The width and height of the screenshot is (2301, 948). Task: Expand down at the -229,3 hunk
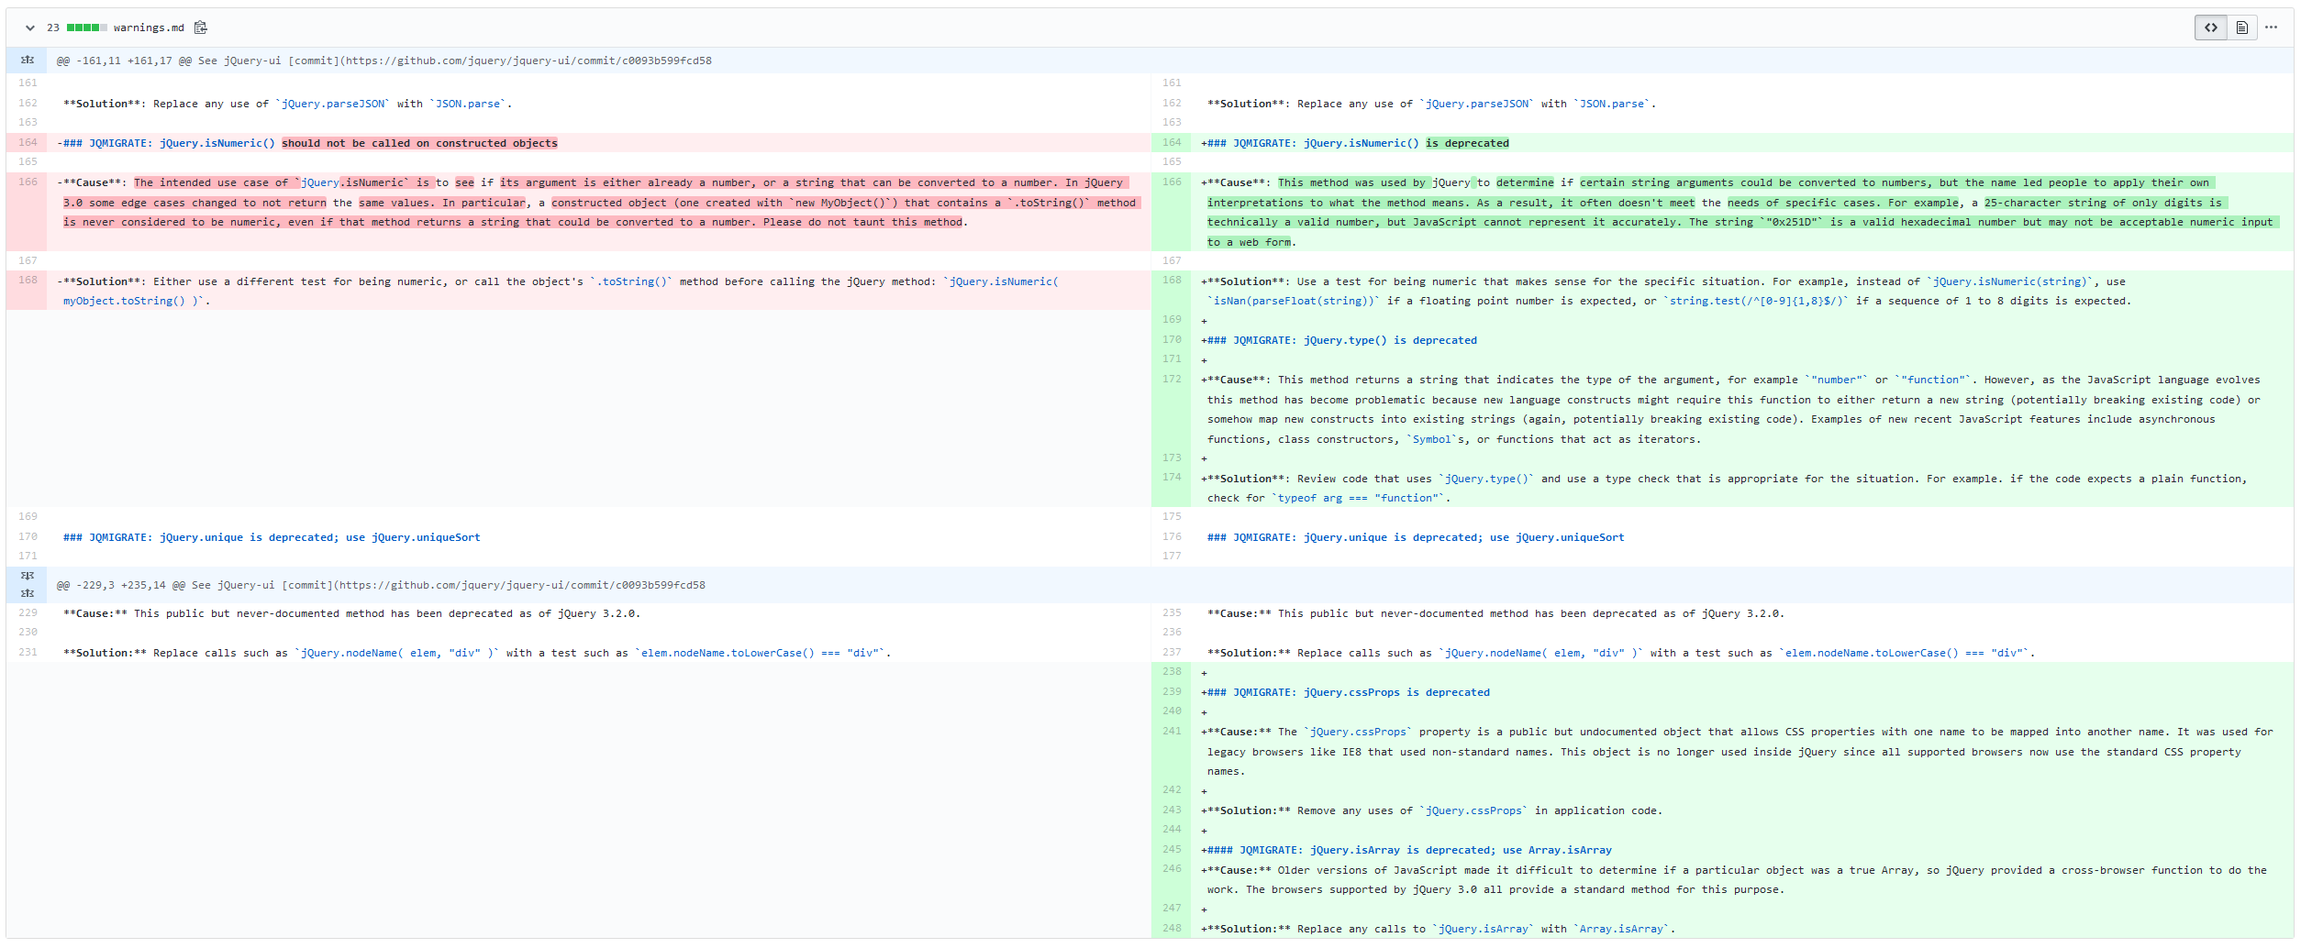point(28,576)
